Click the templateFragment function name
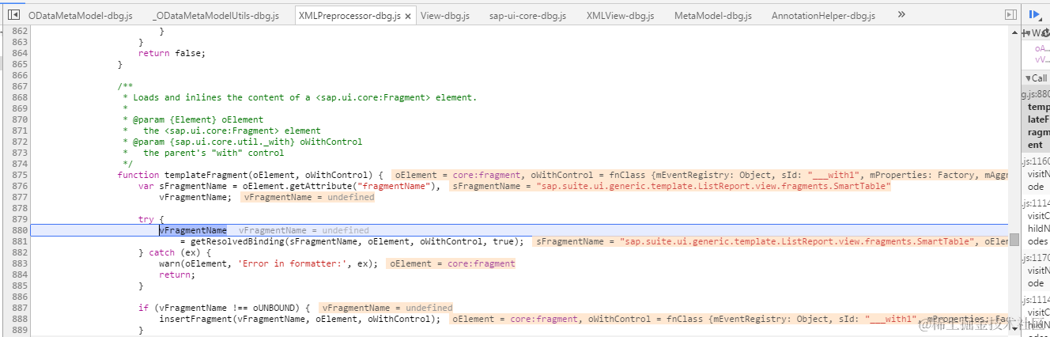The width and height of the screenshot is (1050, 337). [x=206, y=175]
